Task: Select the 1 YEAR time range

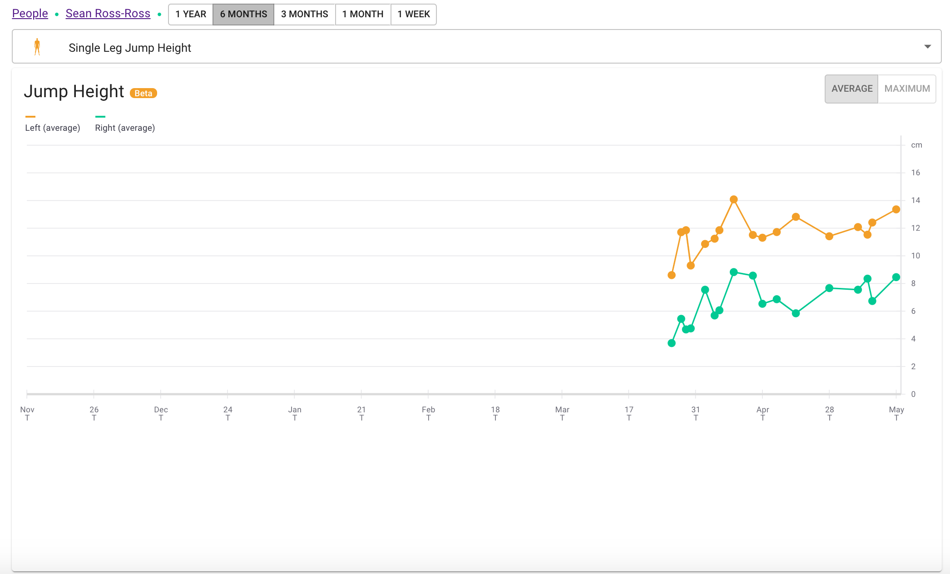Action: (191, 14)
